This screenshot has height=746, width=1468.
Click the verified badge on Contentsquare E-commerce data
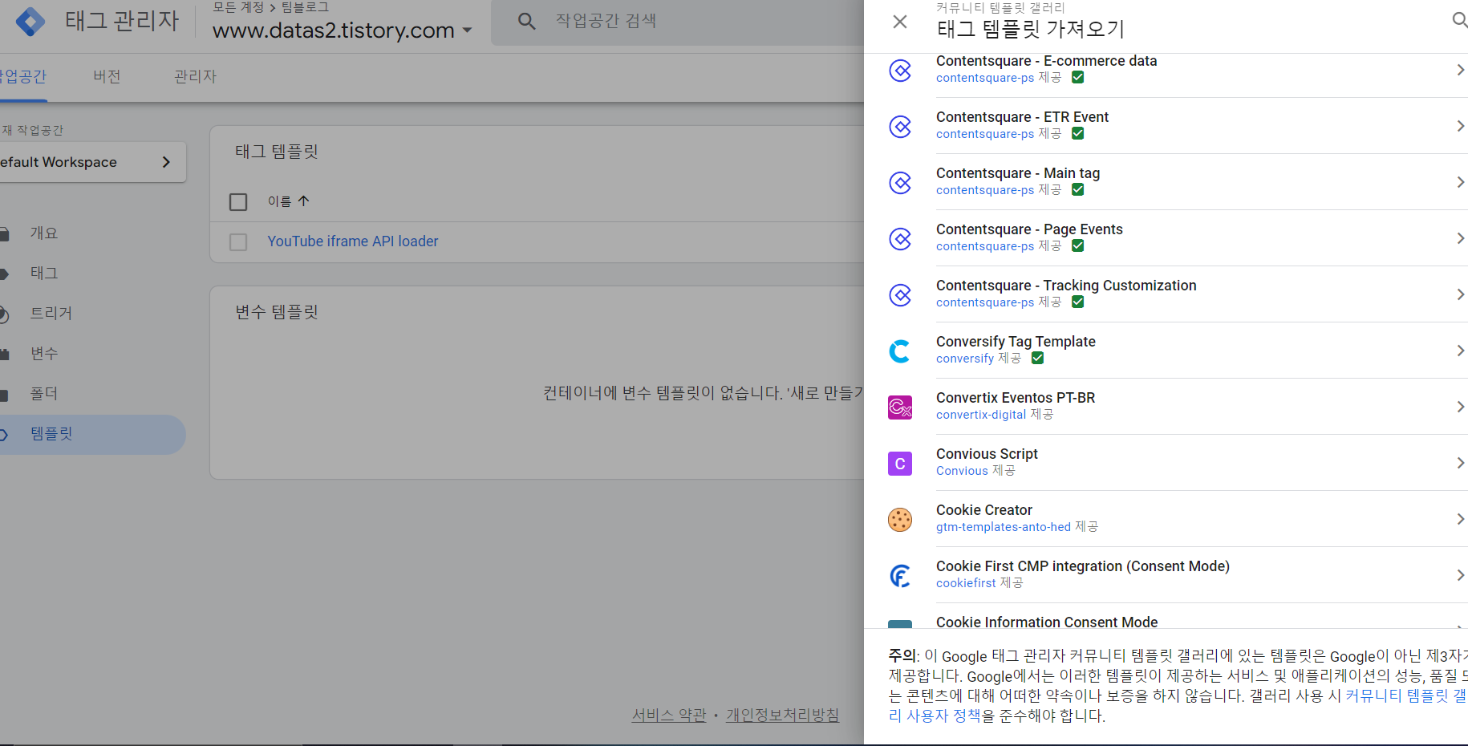(1078, 78)
